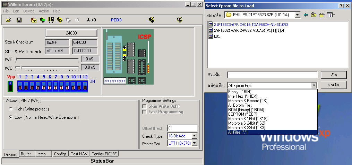Check the Fast Programming checkbox

[144, 112]
